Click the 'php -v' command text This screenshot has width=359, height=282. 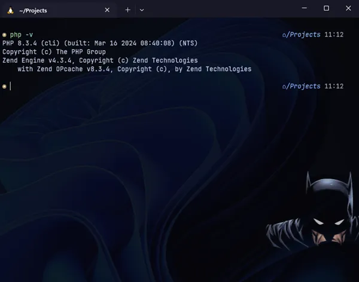[22, 35]
